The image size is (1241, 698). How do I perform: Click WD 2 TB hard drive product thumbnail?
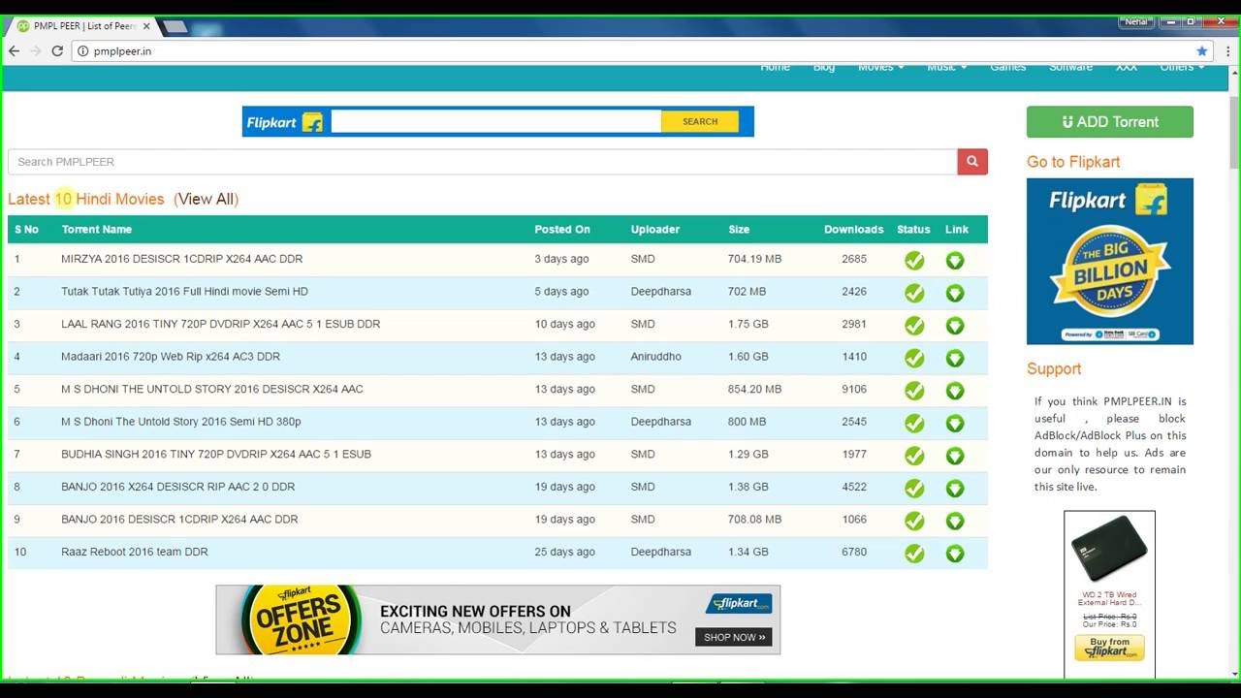1109,550
